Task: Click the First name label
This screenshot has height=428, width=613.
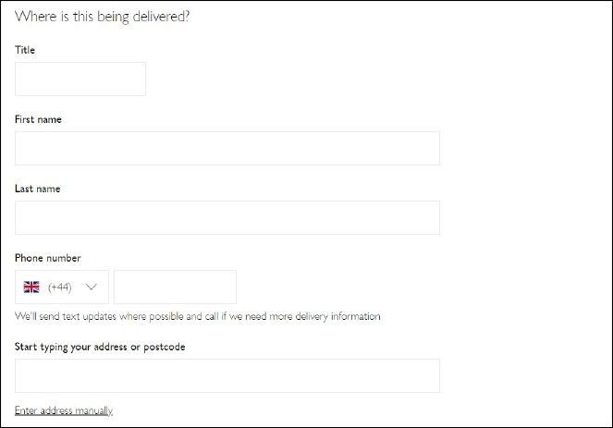Action: point(38,119)
